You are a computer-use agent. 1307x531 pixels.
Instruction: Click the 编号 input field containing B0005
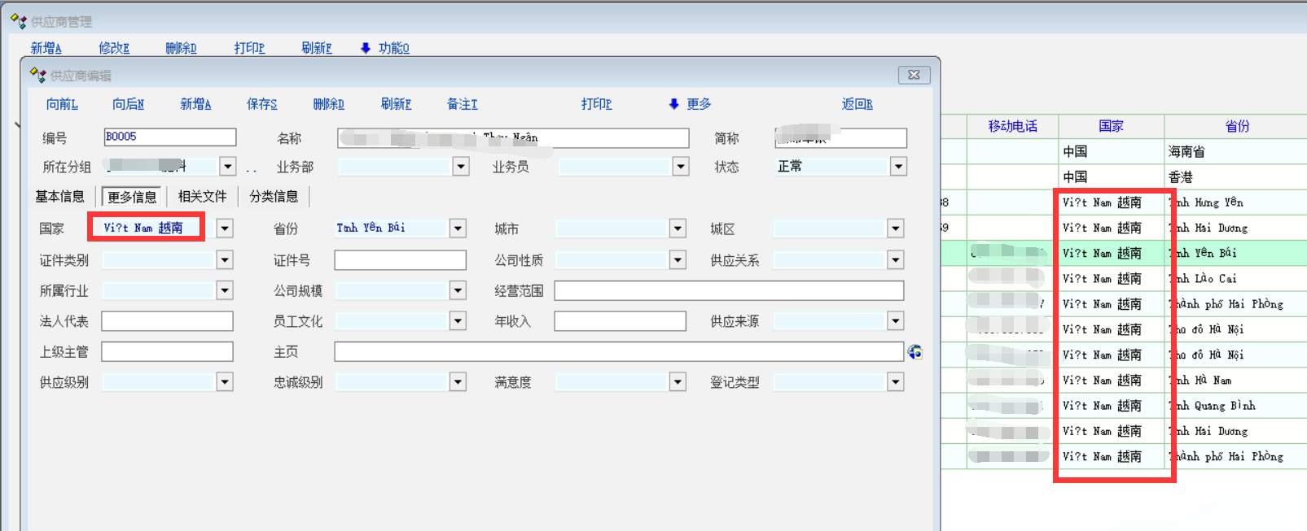point(169,137)
